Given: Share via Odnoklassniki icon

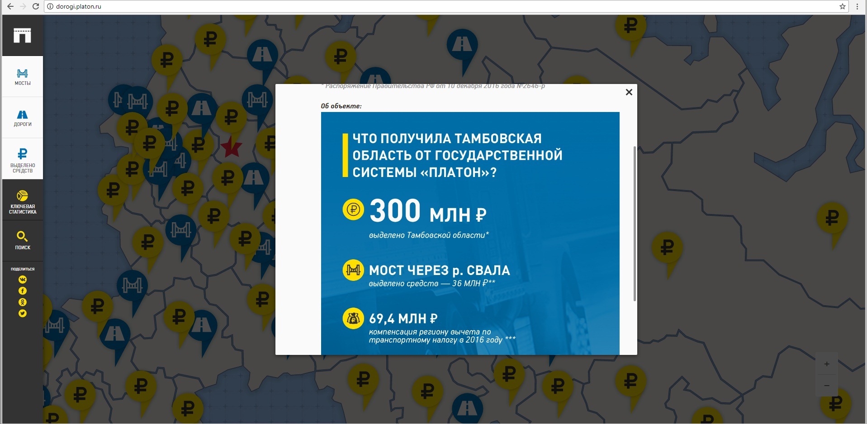Looking at the screenshot, I should pyautogui.click(x=23, y=302).
